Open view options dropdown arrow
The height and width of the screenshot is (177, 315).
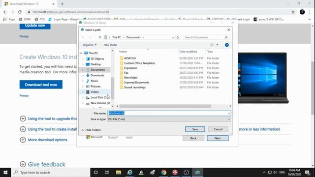(x=218, y=45)
